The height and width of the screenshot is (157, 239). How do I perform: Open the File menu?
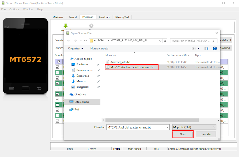pyautogui.click(x=3, y=9)
